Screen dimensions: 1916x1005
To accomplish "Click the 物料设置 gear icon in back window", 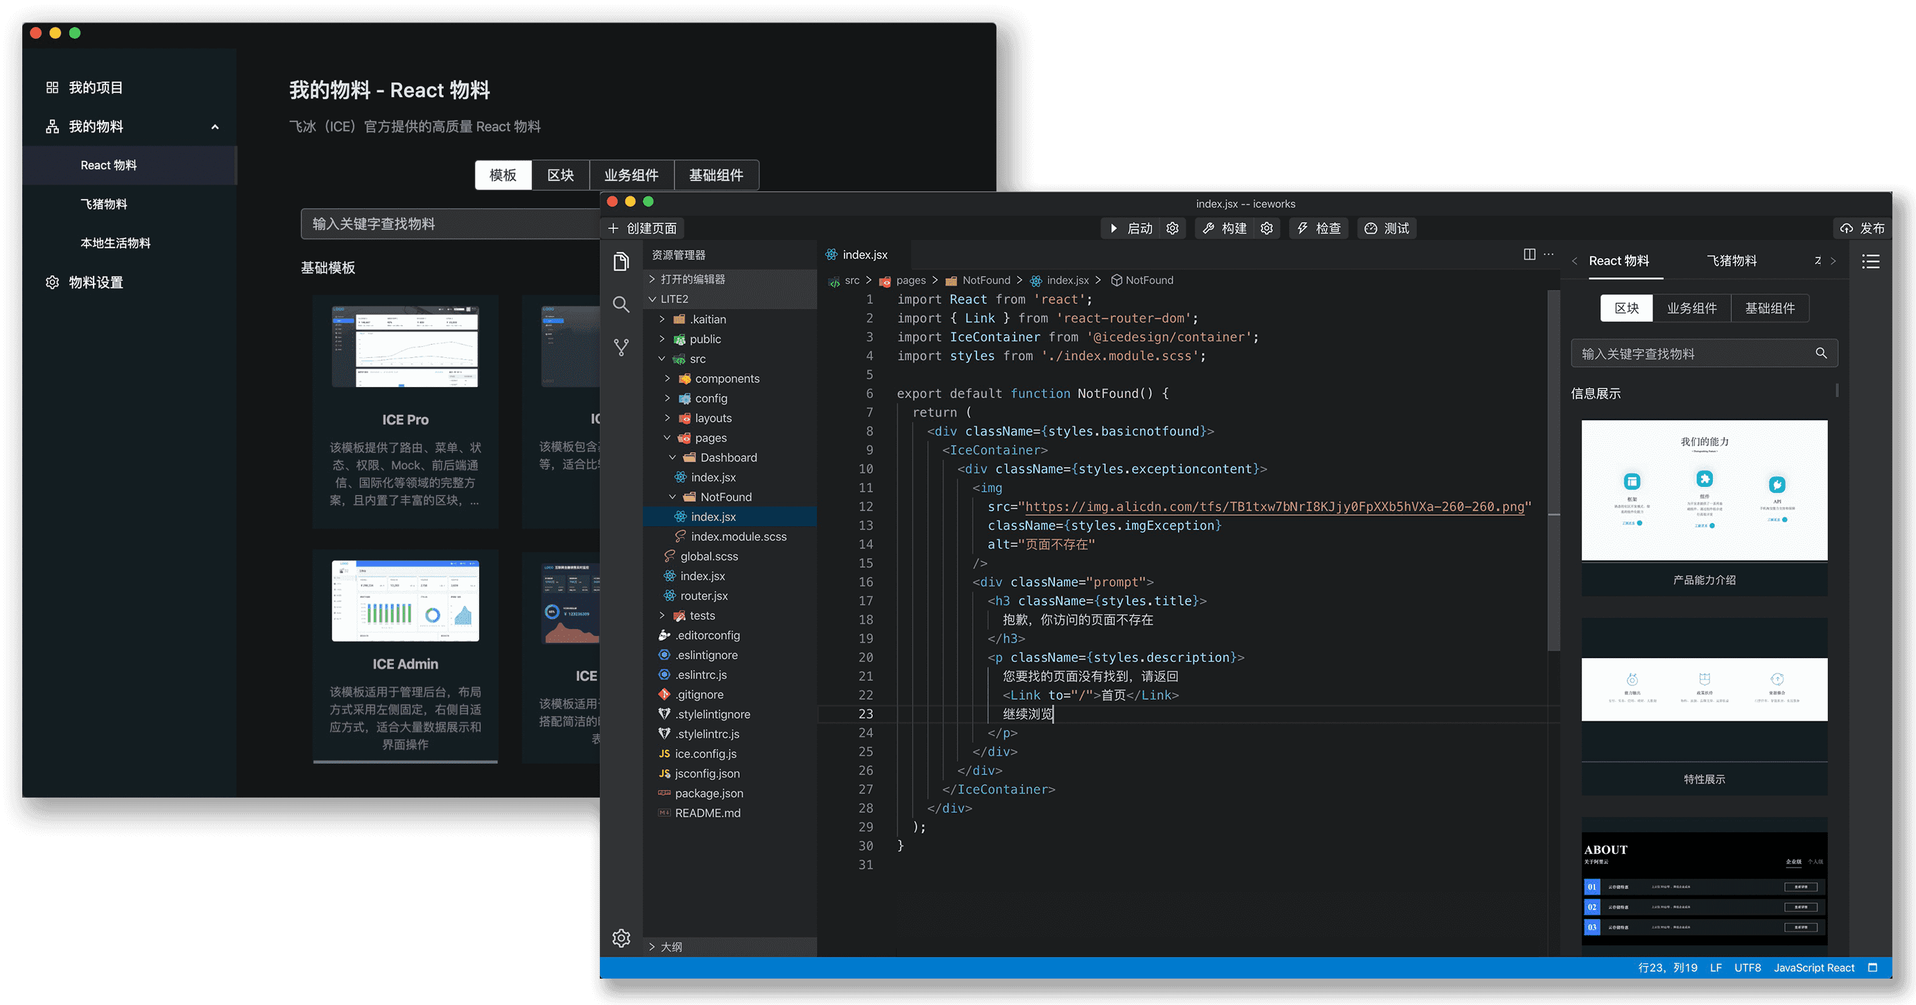I will [x=52, y=282].
